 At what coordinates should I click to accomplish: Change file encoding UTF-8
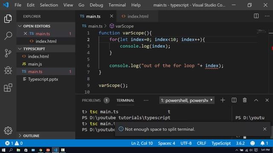186,143
